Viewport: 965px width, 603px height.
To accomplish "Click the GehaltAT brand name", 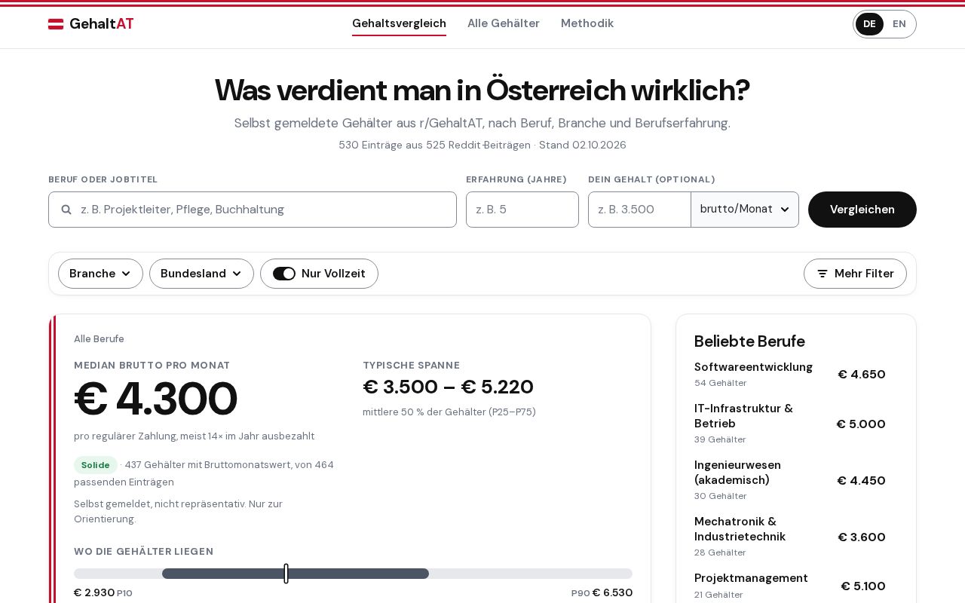I will [102, 24].
